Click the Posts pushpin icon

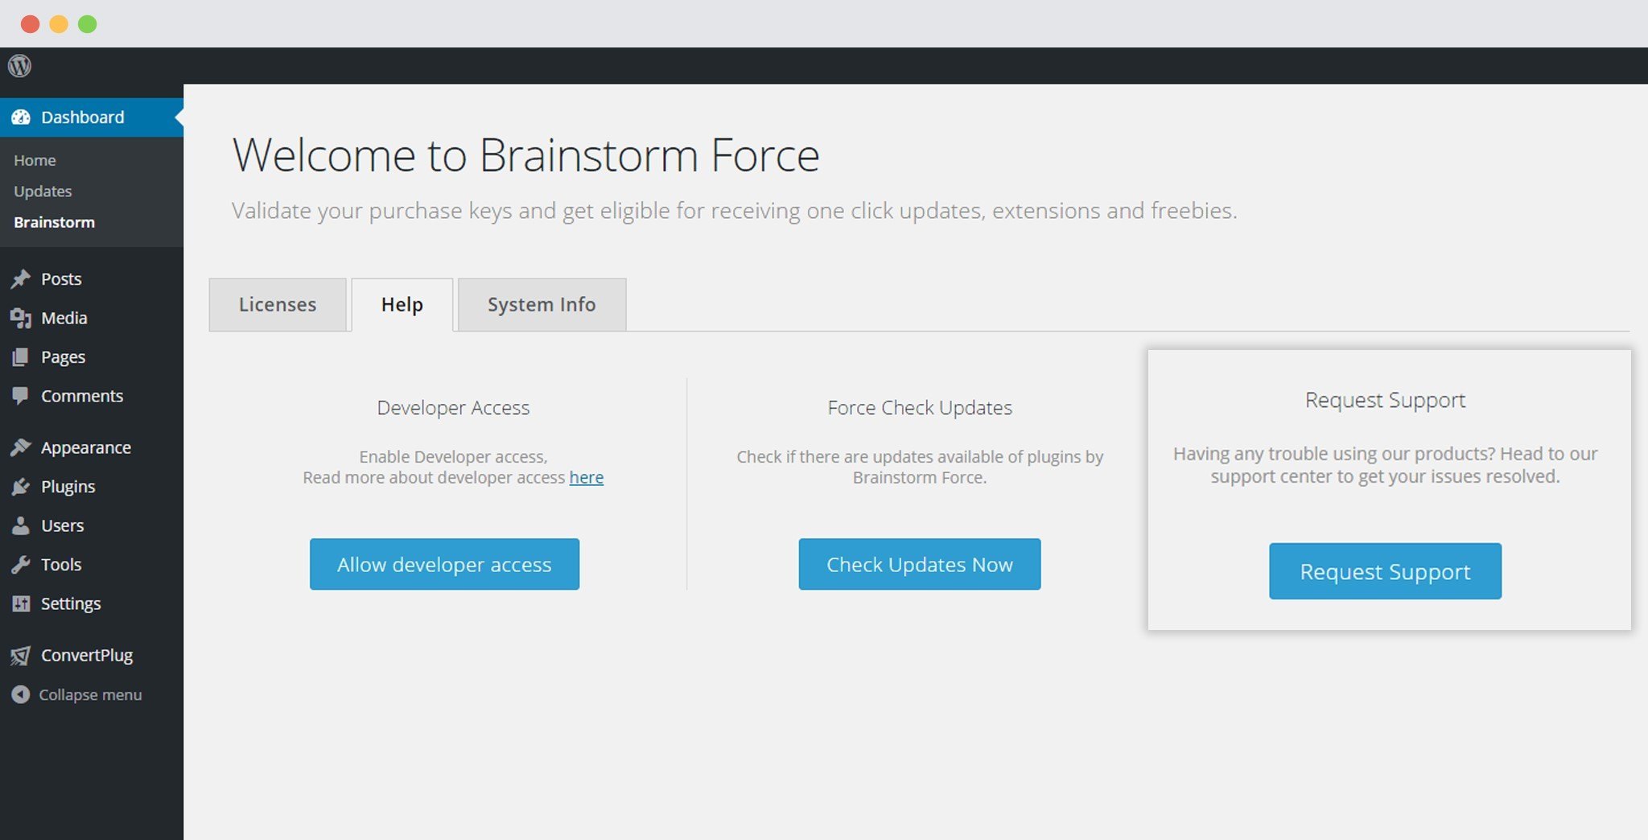(x=21, y=279)
